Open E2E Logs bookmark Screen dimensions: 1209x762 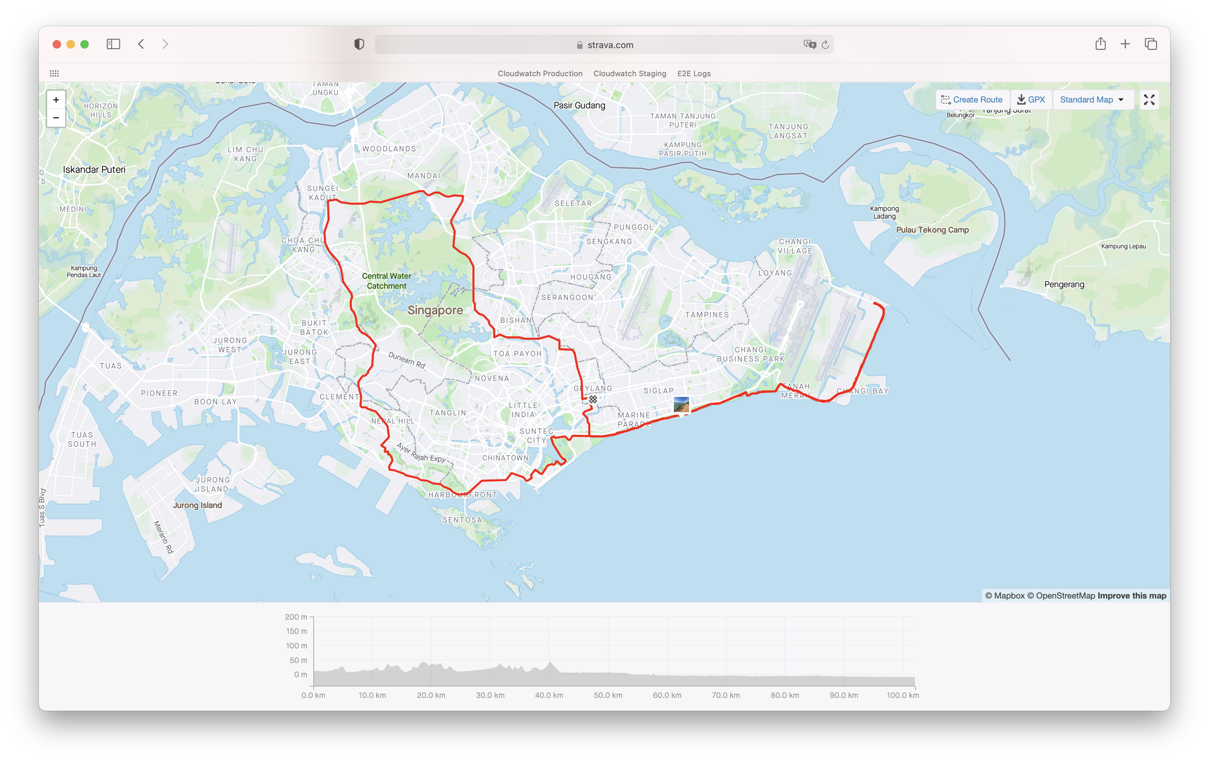pyautogui.click(x=694, y=73)
